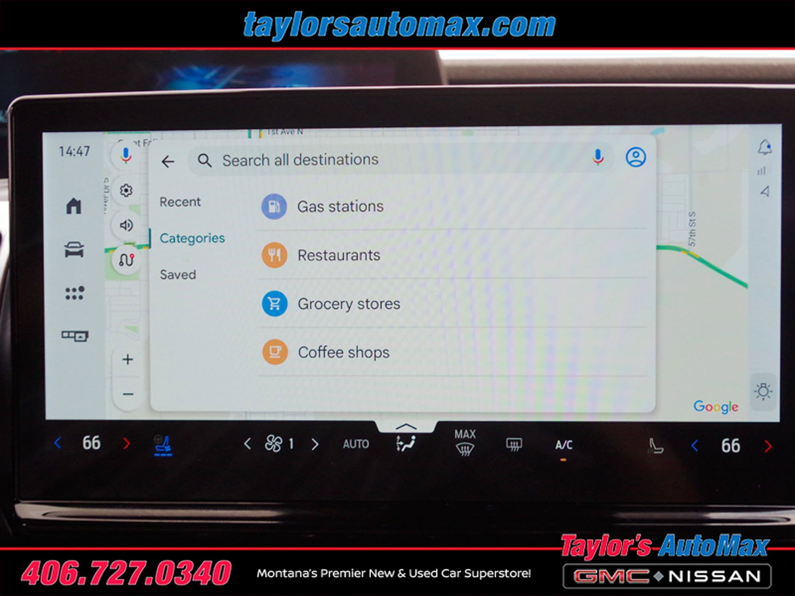Tap the location arrow status icon
The height and width of the screenshot is (596, 795).
tap(764, 191)
